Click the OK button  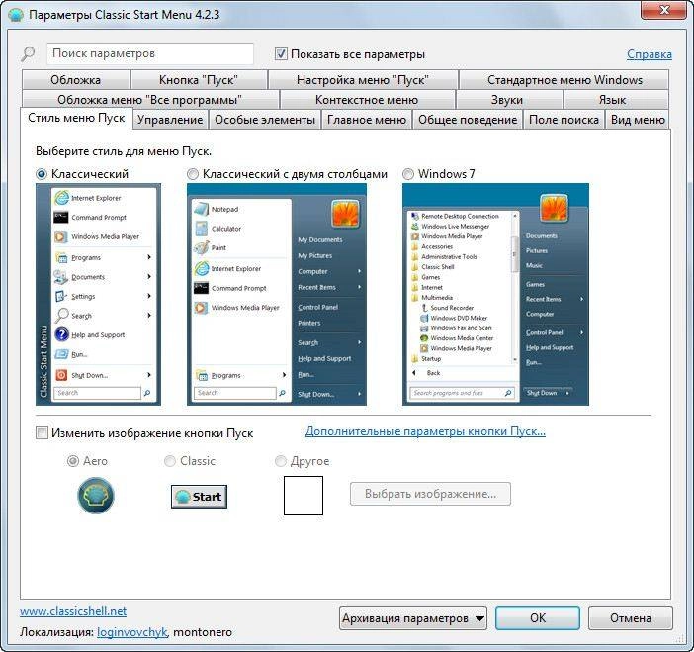click(538, 618)
